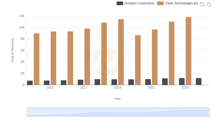Toggle the Trane Technologies plc legend swatch
This screenshot has height=123, width=214.
[160, 3]
